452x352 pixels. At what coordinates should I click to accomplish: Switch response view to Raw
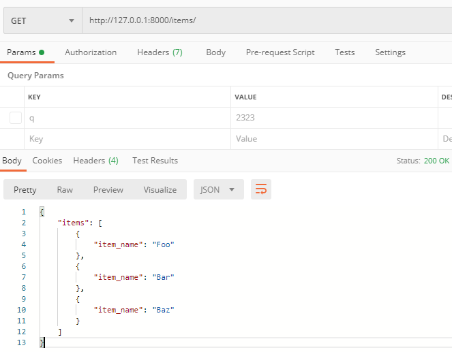tap(65, 190)
